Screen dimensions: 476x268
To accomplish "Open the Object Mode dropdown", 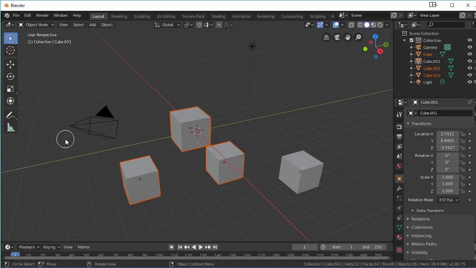I will tap(36, 25).
